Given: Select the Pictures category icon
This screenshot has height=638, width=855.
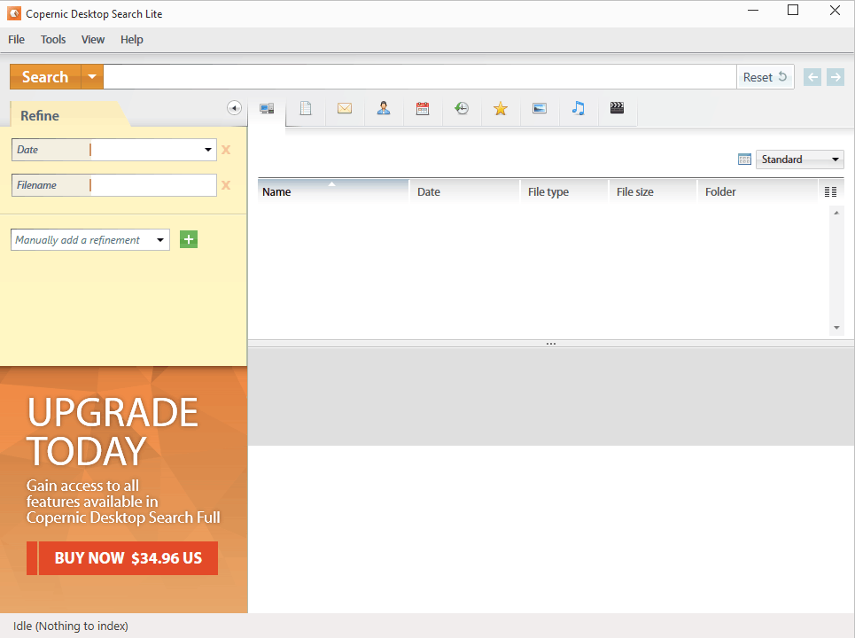Looking at the screenshot, I should click(540, 108).
